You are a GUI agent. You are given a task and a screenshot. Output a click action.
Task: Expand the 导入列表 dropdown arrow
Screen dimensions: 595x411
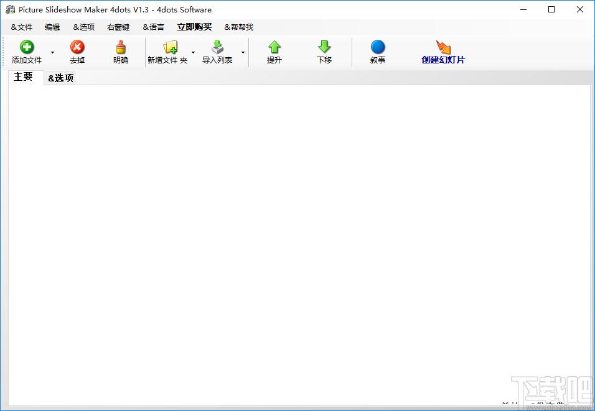pos(243,52)
